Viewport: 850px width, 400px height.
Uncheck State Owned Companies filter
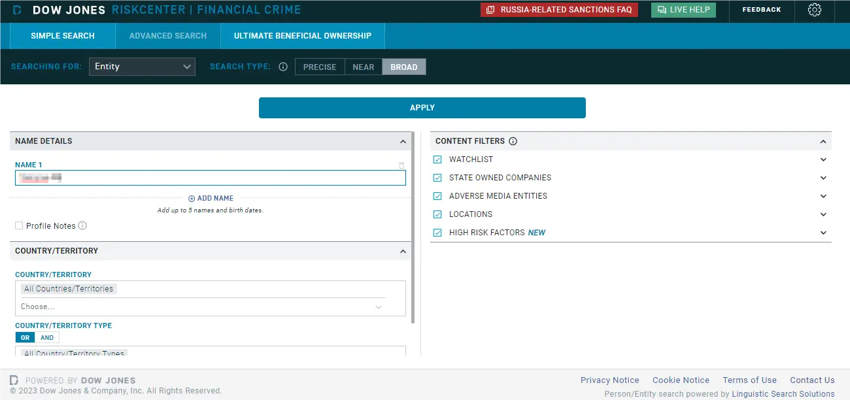tap(437, 178)
